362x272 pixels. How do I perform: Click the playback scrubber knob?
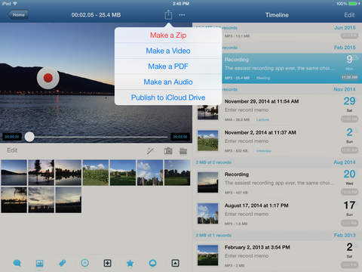click(29, 137)
